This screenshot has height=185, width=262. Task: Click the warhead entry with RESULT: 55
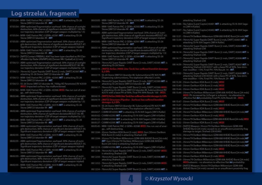coord(48,144)
